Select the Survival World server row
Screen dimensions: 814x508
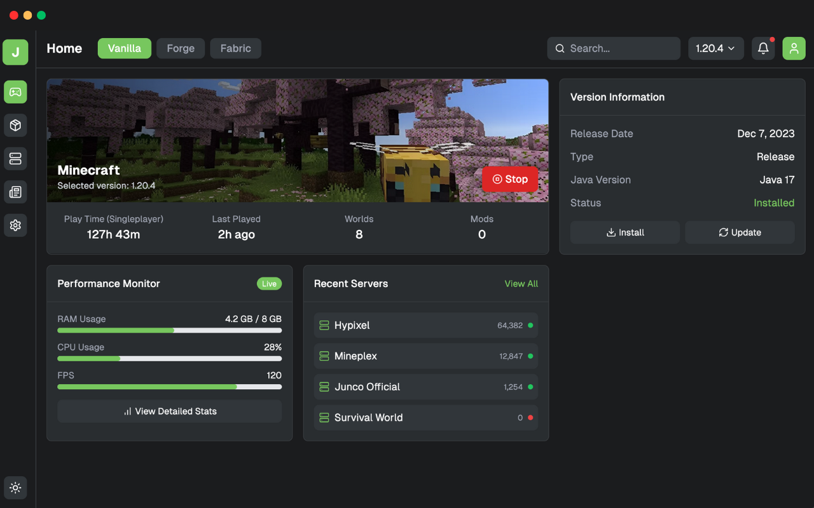426,418
